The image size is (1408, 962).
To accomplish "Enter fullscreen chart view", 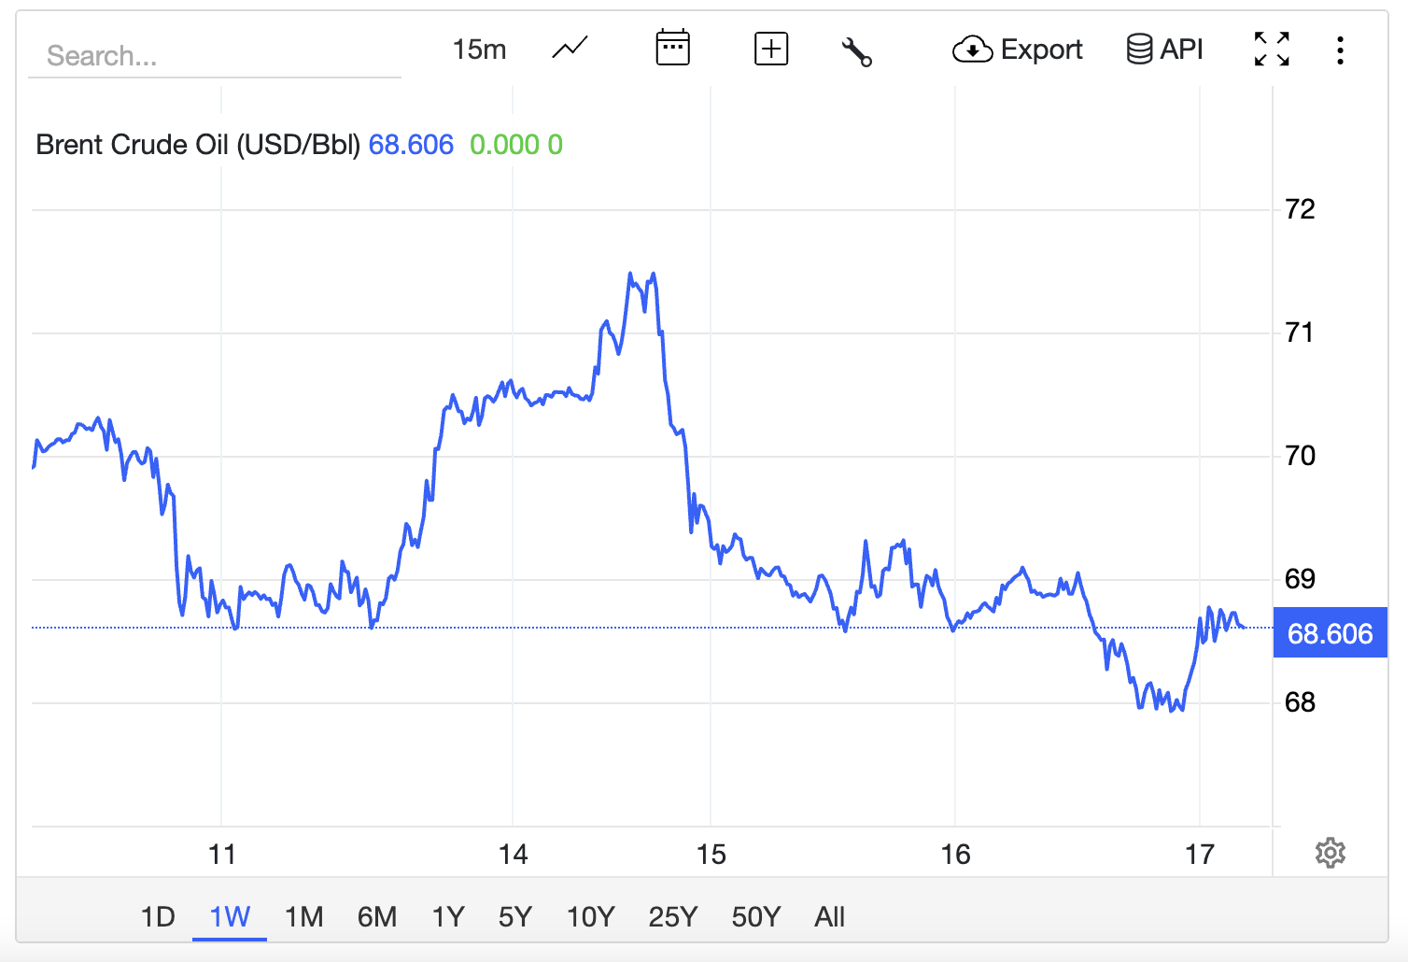I will (x=1272, y=49).
